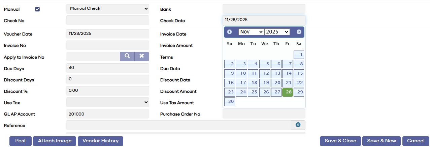Open the Manual Check dropdown

(x=108, y=9)
